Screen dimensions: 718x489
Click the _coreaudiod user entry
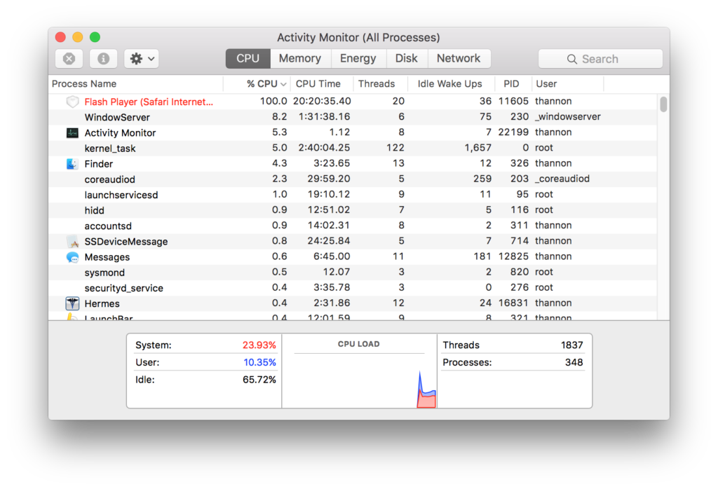562,179
